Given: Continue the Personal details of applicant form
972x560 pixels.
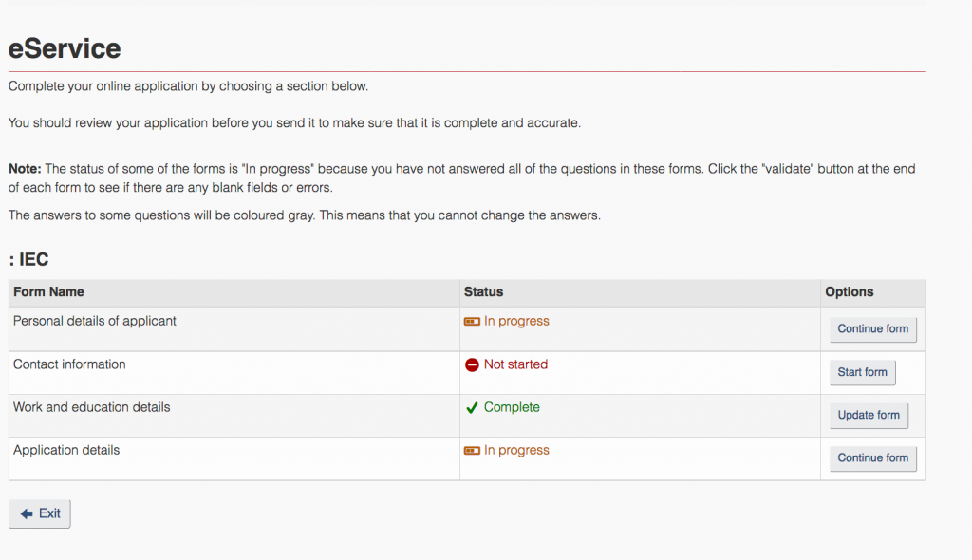Looking at the screenshot, I should pyautogui.click(x=873, y=328).
